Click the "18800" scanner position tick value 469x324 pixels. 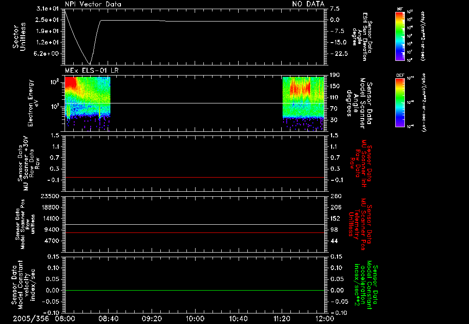(x=49, y=207)
